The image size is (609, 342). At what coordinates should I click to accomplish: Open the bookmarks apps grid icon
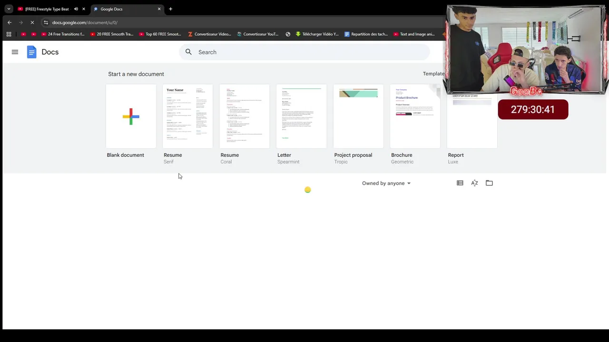pyautogui.click(x=9, y=34)
